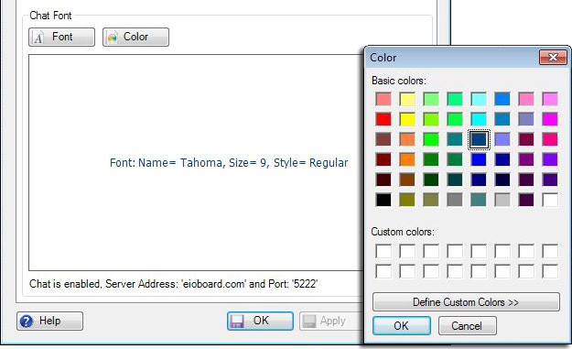Pick the white swatch in Basic colors

(550, 200)
